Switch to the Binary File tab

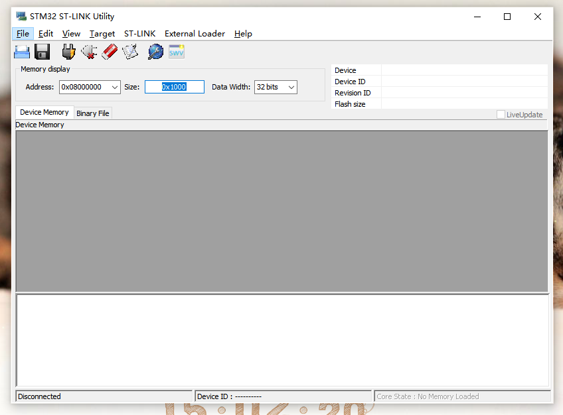[92, 113]
